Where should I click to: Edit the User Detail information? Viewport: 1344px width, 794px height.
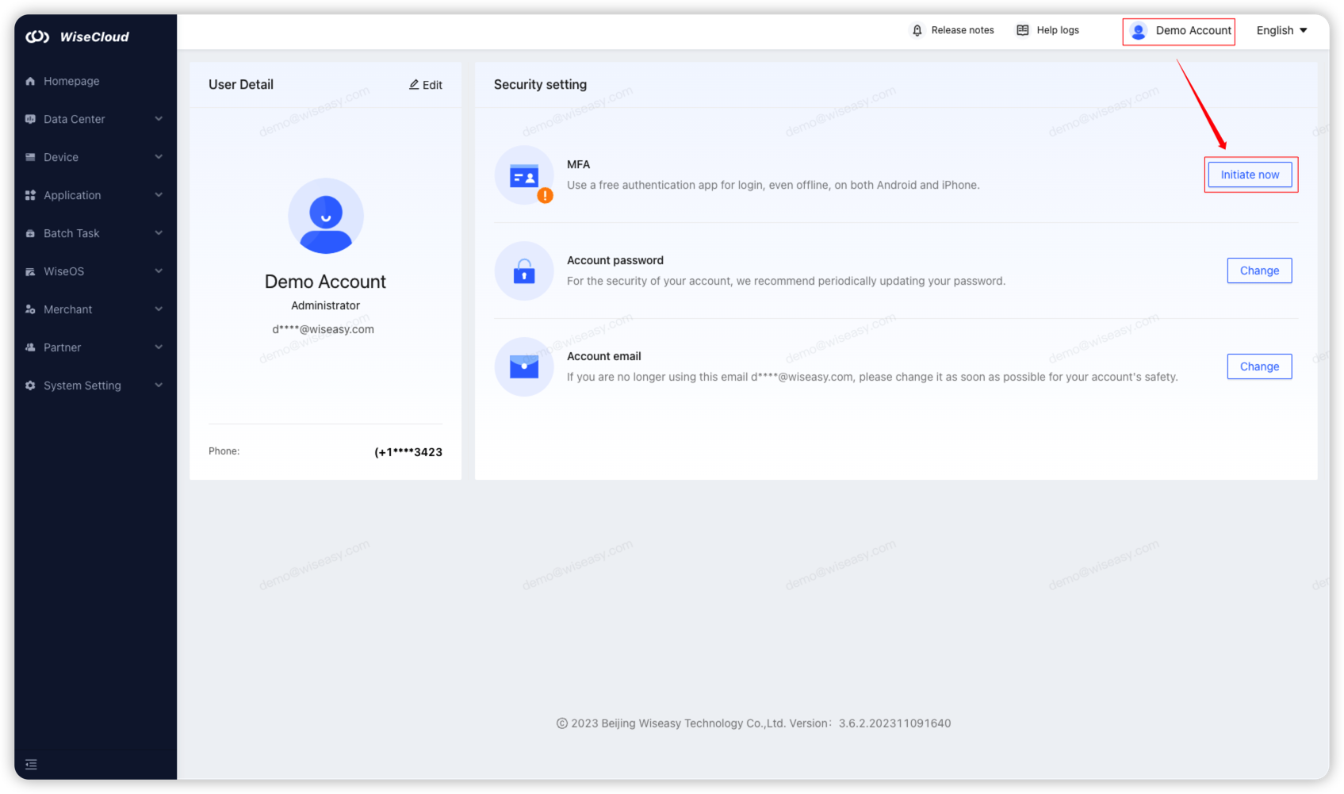tap(426, 85)
